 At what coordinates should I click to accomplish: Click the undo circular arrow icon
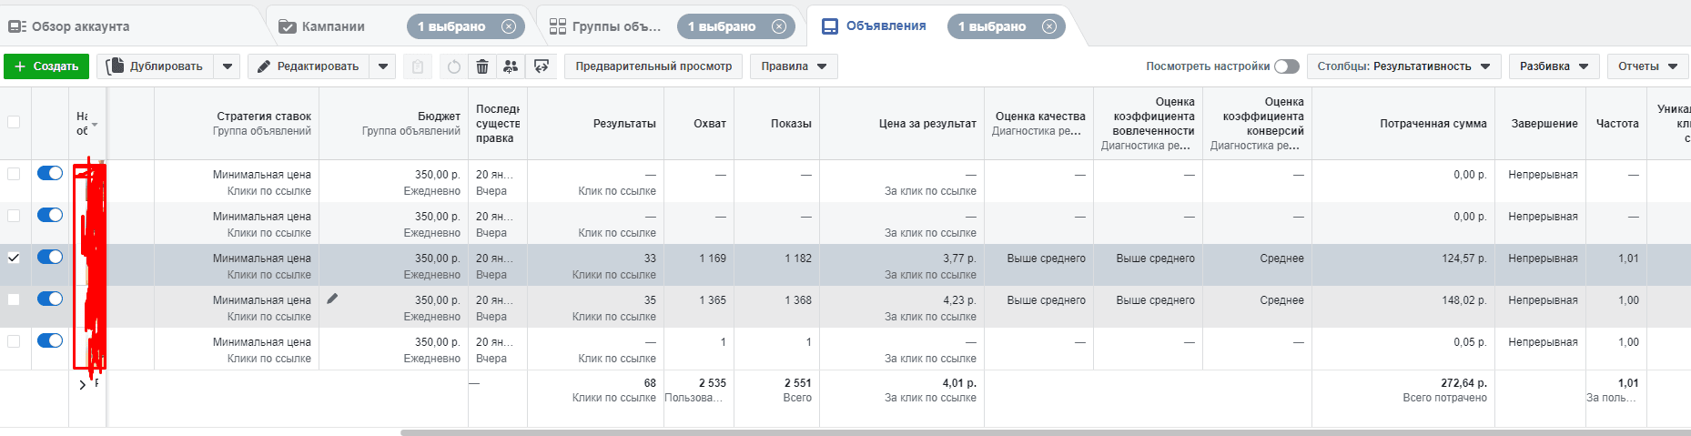tap(454, 66)
